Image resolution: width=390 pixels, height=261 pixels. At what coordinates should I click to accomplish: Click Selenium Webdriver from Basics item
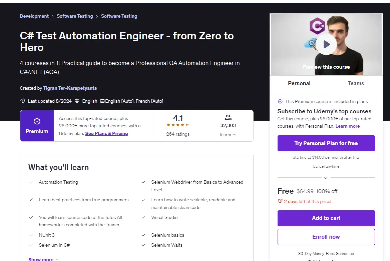coord(197,186)
